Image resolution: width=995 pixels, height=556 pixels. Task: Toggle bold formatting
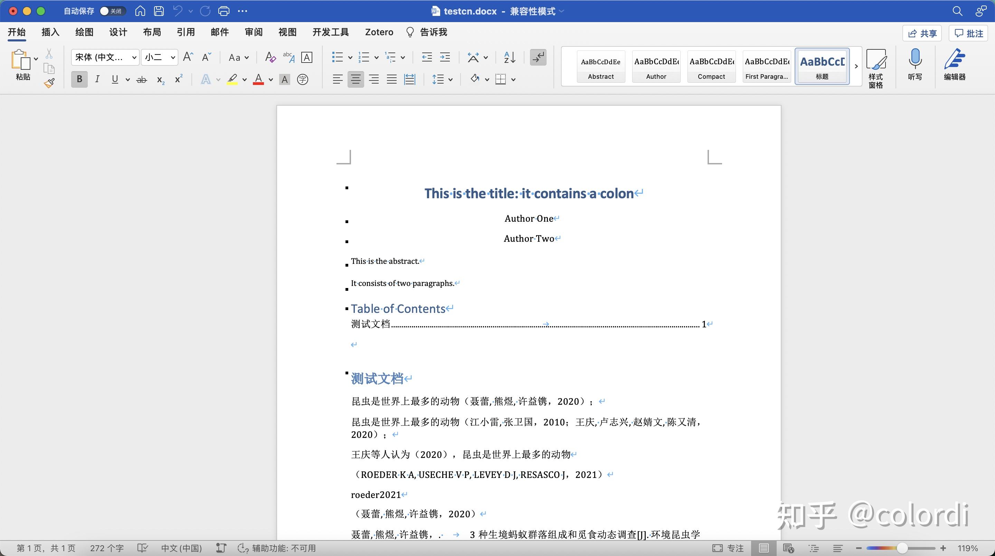coord(79,79)
